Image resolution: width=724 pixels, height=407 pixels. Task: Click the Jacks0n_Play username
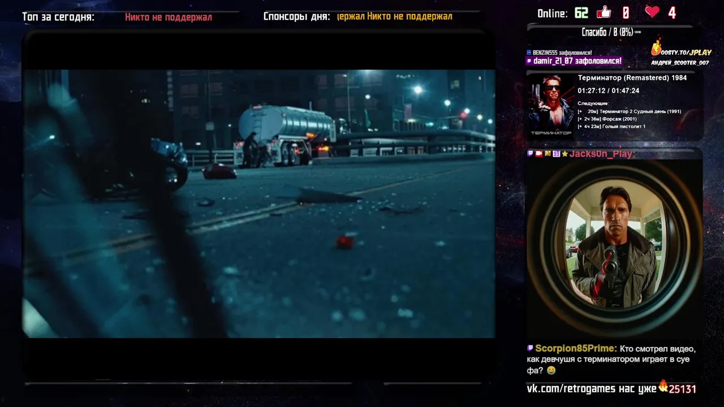tap(602, 154)
